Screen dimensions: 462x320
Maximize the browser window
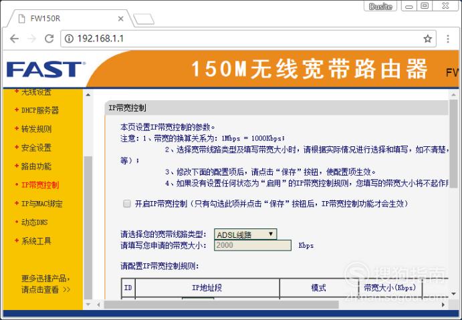click(x=425, y=6)
